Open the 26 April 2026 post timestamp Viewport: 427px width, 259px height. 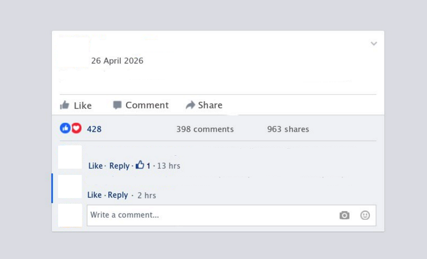(x=117, y=60)
